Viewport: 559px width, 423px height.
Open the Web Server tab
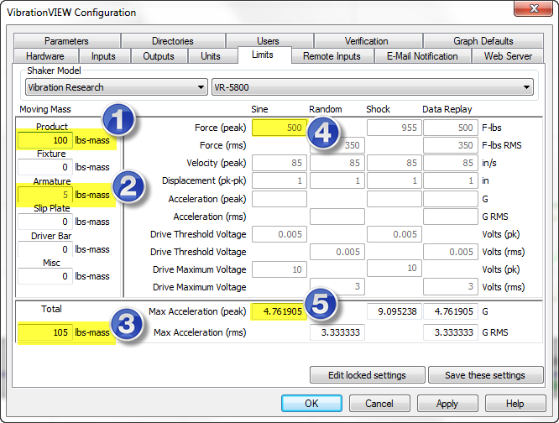pos(508,56)
